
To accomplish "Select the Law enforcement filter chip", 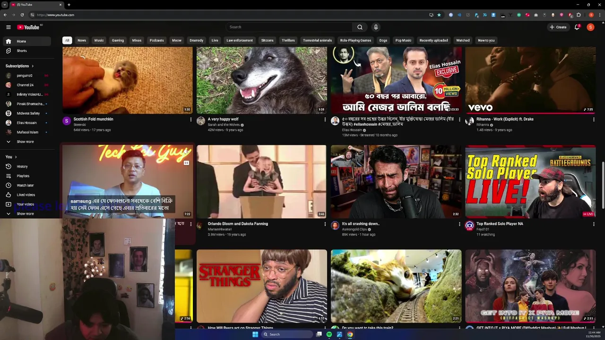I will (x=240, y=40).
